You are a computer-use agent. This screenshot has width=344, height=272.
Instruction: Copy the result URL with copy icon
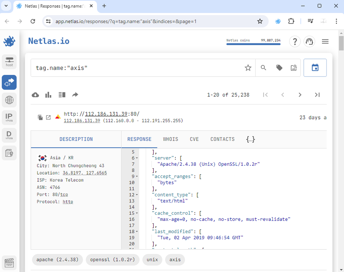(x=40, y=117)
